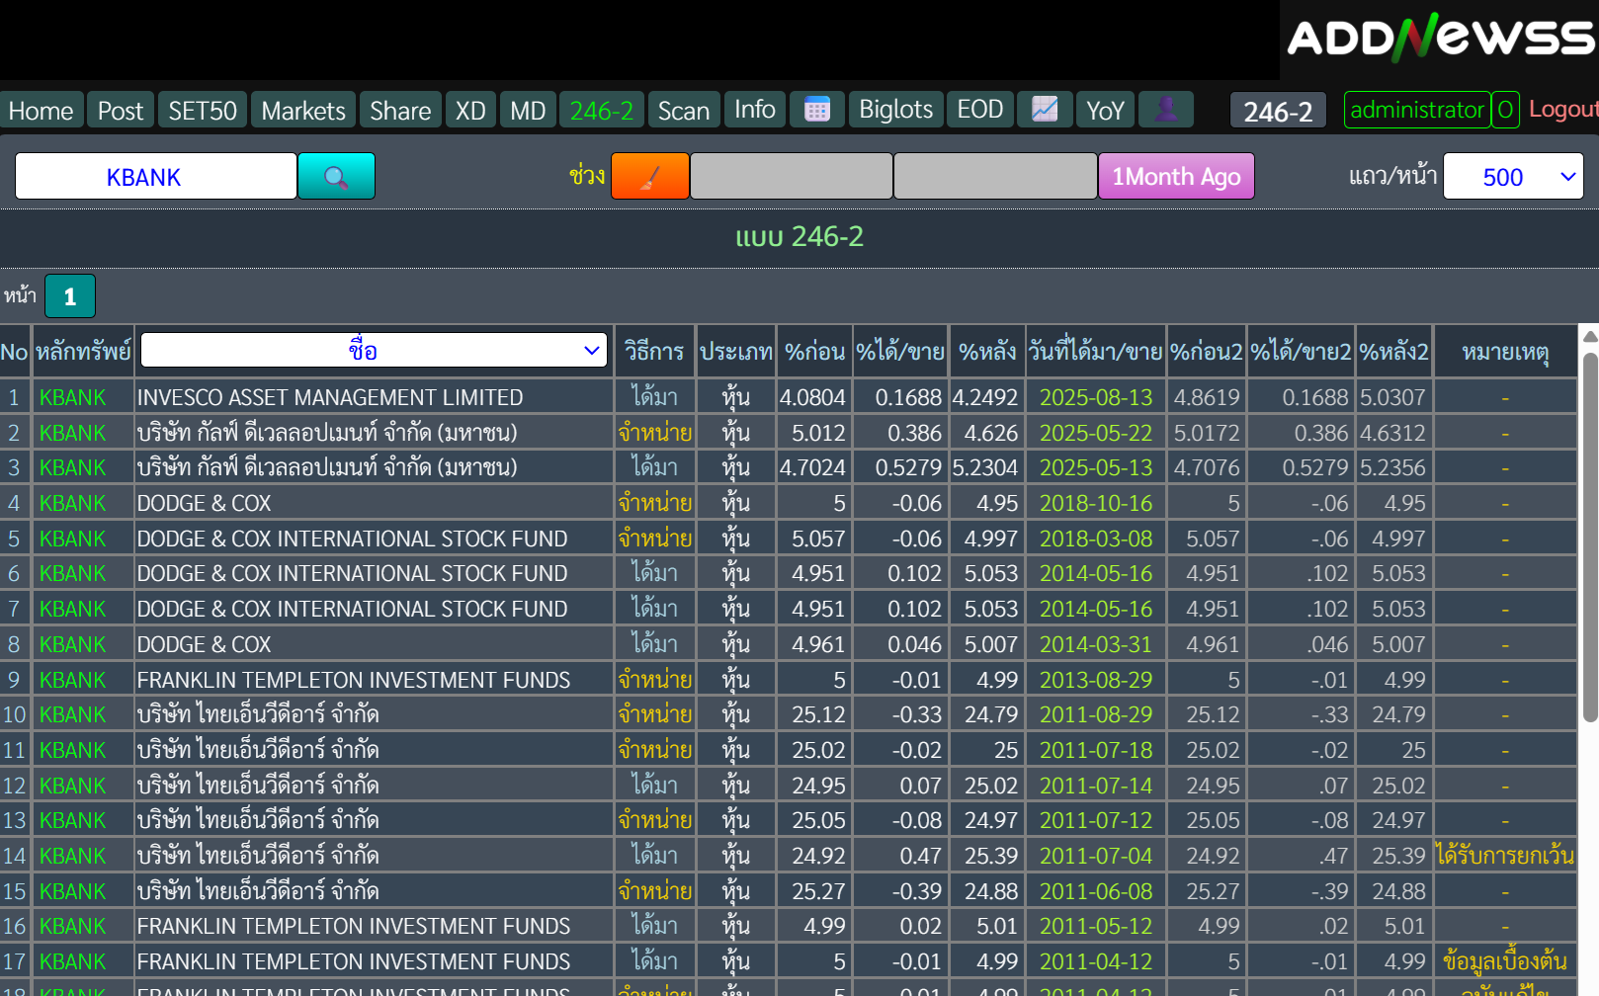Click the white 246-2 badge button
The height and width of the screenshot is (996, 1599).
[x=1278, y=111]
